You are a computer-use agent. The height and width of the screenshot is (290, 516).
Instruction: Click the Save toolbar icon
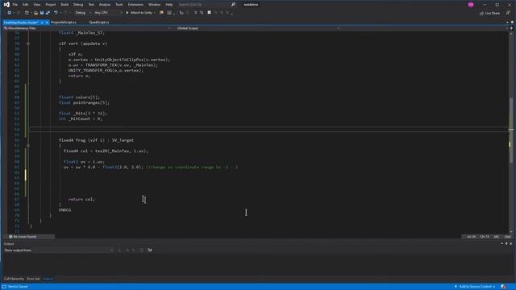click(42, 13)
